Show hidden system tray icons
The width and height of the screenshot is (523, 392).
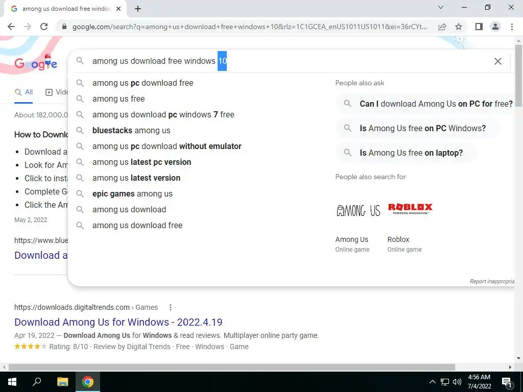(x=432, y=382)
